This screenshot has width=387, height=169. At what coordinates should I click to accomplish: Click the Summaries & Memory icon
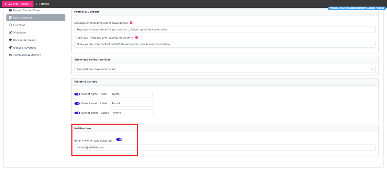coord(10,55)
